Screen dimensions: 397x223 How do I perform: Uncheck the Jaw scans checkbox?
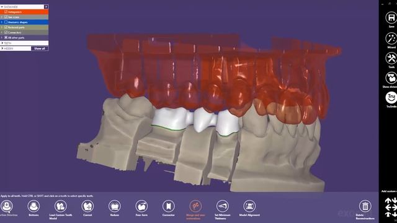pos(6,17)
